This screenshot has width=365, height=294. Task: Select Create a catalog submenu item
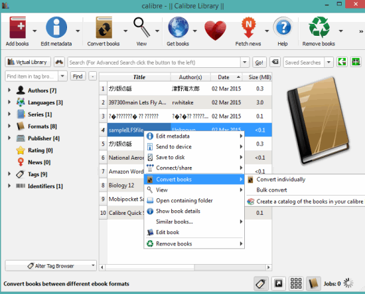point(305,202)
